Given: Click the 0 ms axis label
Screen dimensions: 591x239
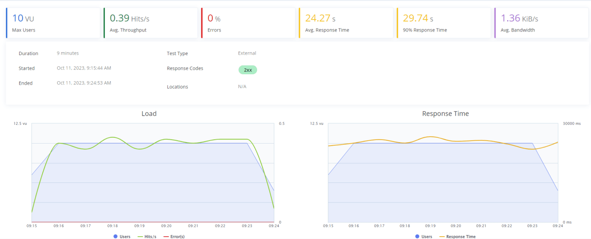Looking at the screenshot, I should click(x=566, y=222).
